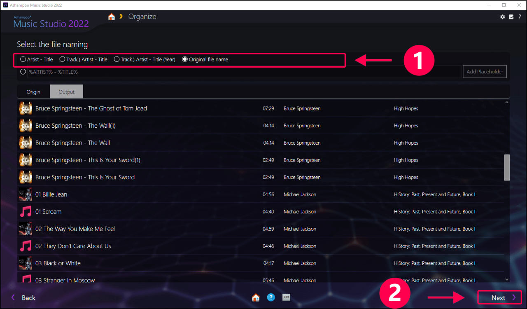Viewport: 527px width, 309px height.
Task: Close the Ashampoo Music Studio window
Action: (x=518, y=5)
